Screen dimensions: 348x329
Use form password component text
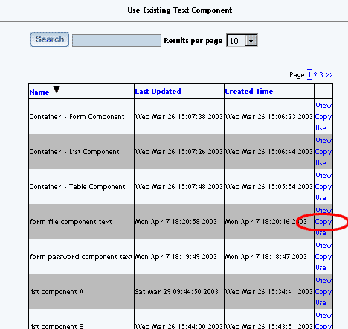(320, 268)
